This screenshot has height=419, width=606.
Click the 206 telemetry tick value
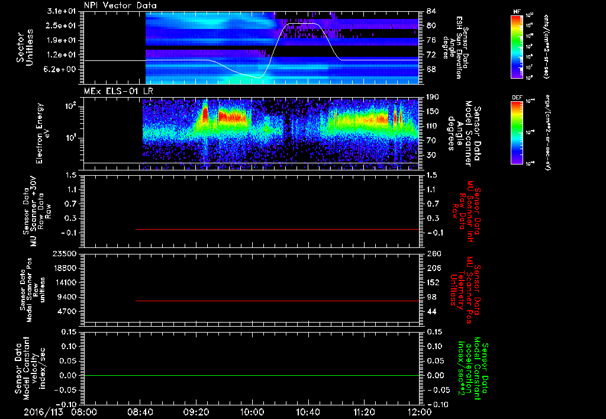[433, 268]
